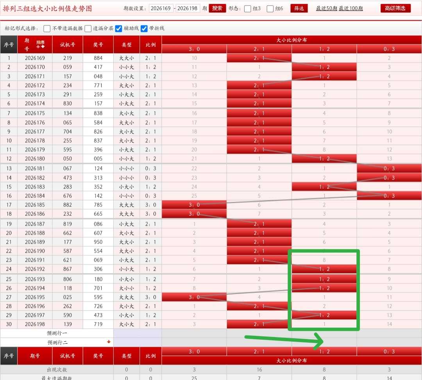Click the 搜索 button
The height and width of the screenshot is (380, 422).
[x=217, y=8]
